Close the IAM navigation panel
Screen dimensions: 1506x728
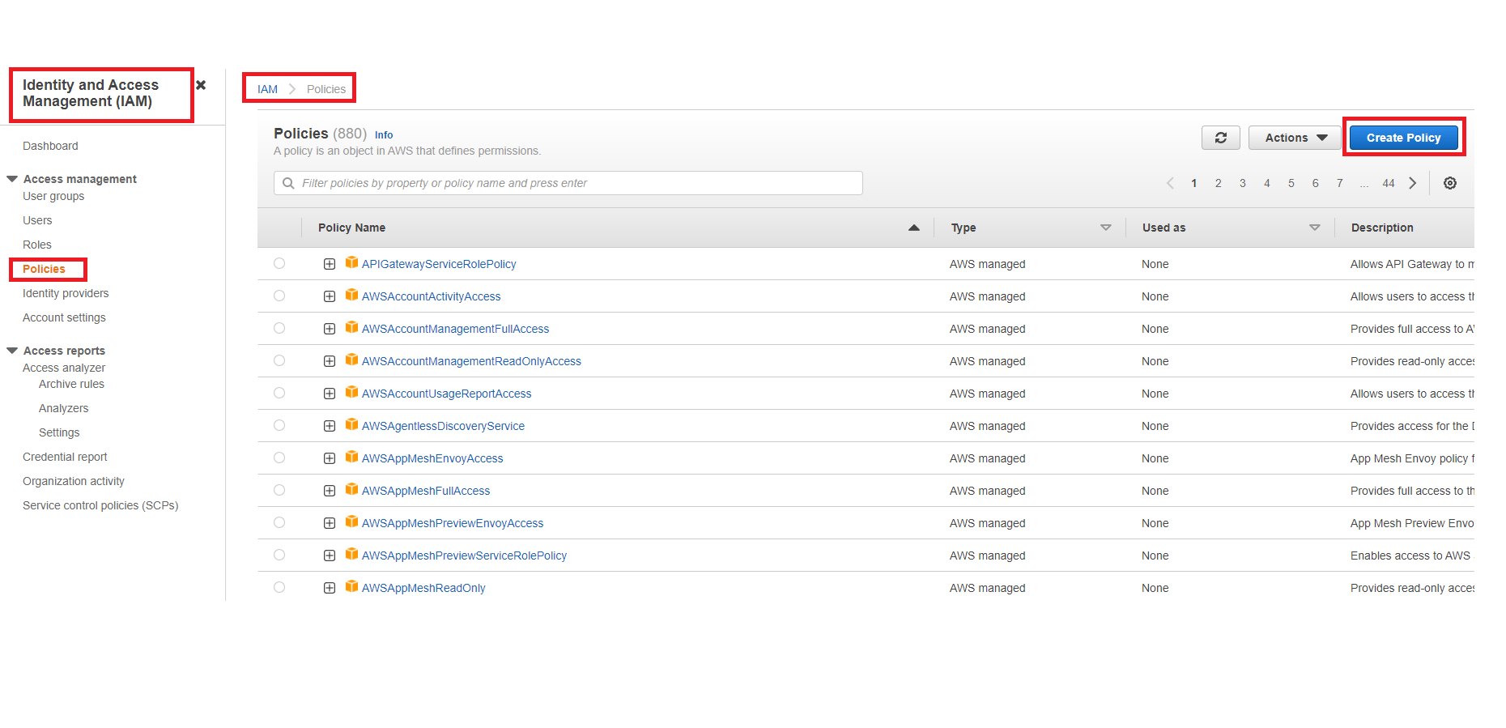click(201, 85)
